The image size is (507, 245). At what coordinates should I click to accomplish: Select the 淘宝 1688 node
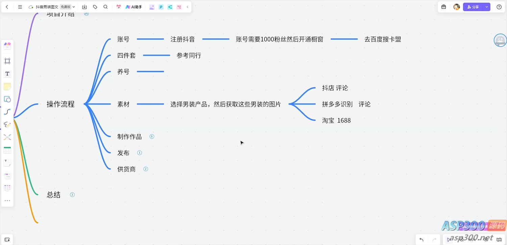[336, 120]
